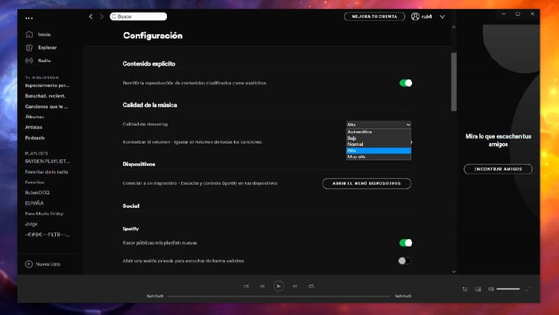The width and height of the screenshot is (559, 315).
Task: Select Normal streaming quality
Action: pyautogui.click(x=379, y=144)
